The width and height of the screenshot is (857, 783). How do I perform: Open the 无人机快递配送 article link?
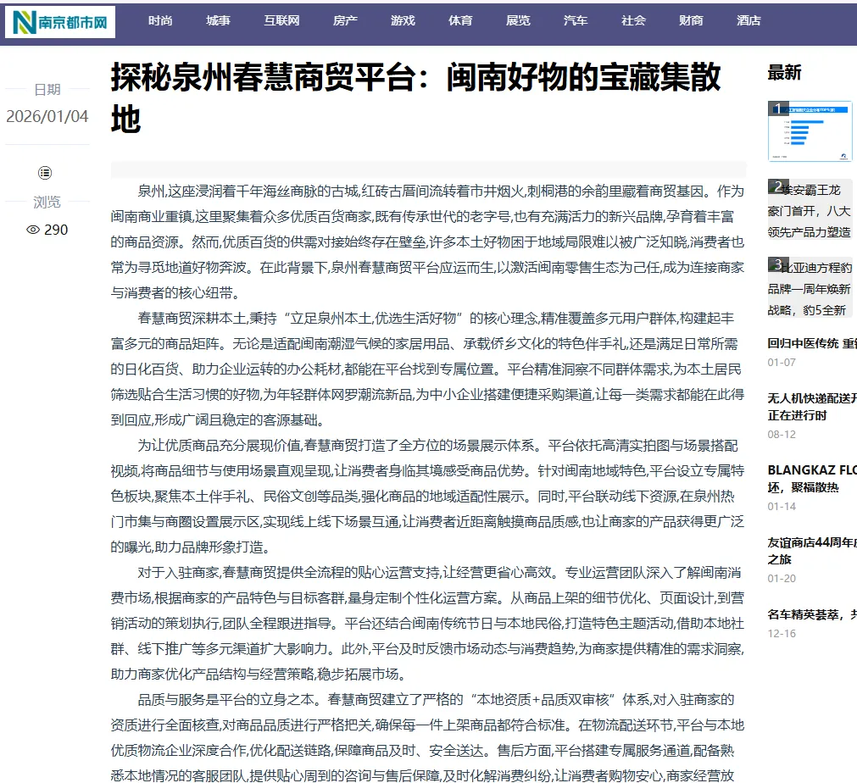812,407
